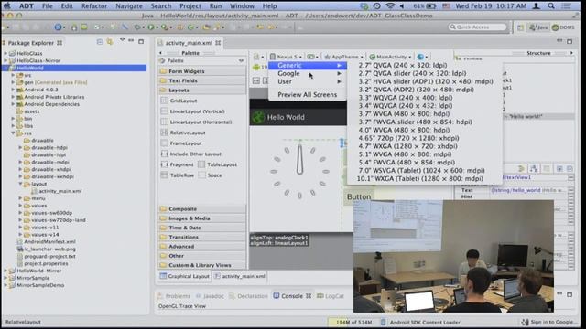Switch to bottom activity_main.xml source tab
The width and height of the screenshot is (586, 329).
point(240,276)
